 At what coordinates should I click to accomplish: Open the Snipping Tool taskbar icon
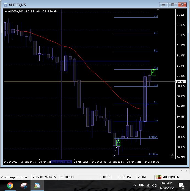(24, 185)
